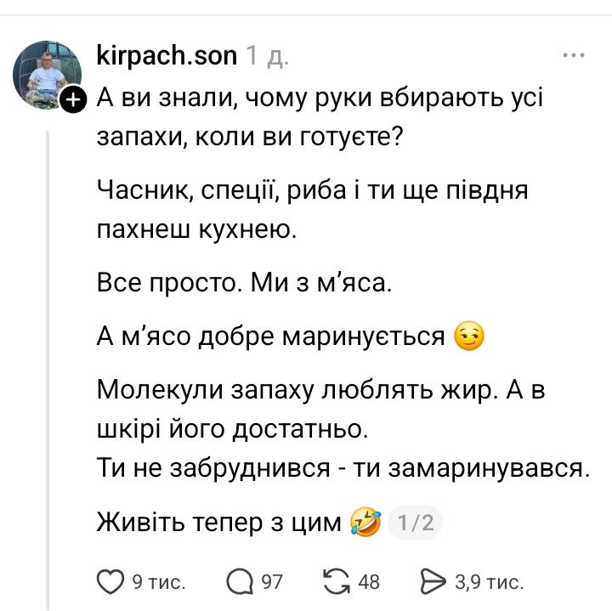Image resolution: width=612 pixels, height=611 pixels.
Task: Tap the paper plane share icon
Action: pos(433,581)
